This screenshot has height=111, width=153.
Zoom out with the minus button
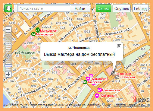pos(8,30)
